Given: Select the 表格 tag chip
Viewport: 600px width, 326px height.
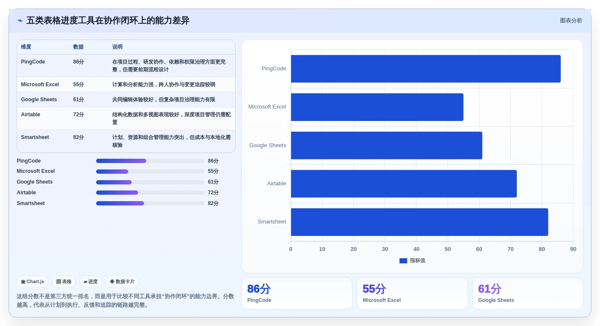Looking at the screenshot, I should (x=64, y=282).
